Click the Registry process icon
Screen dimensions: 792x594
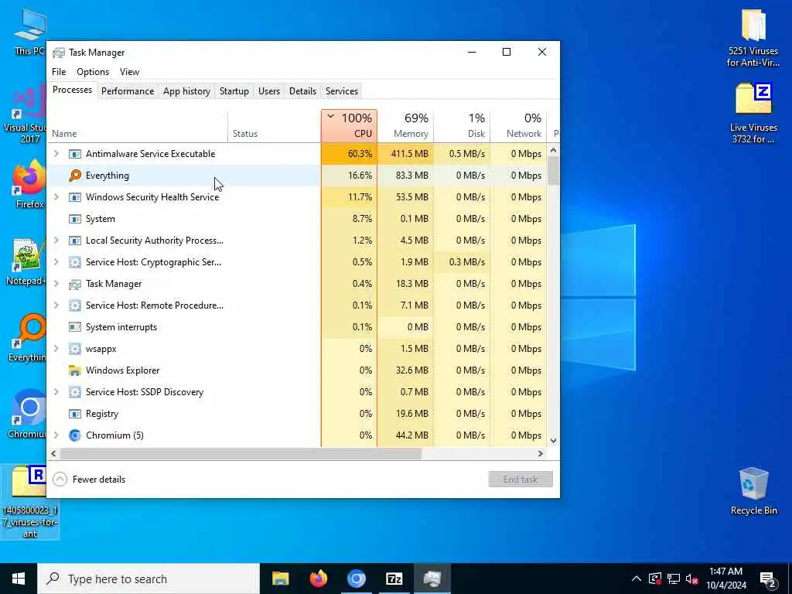(75, 414)
